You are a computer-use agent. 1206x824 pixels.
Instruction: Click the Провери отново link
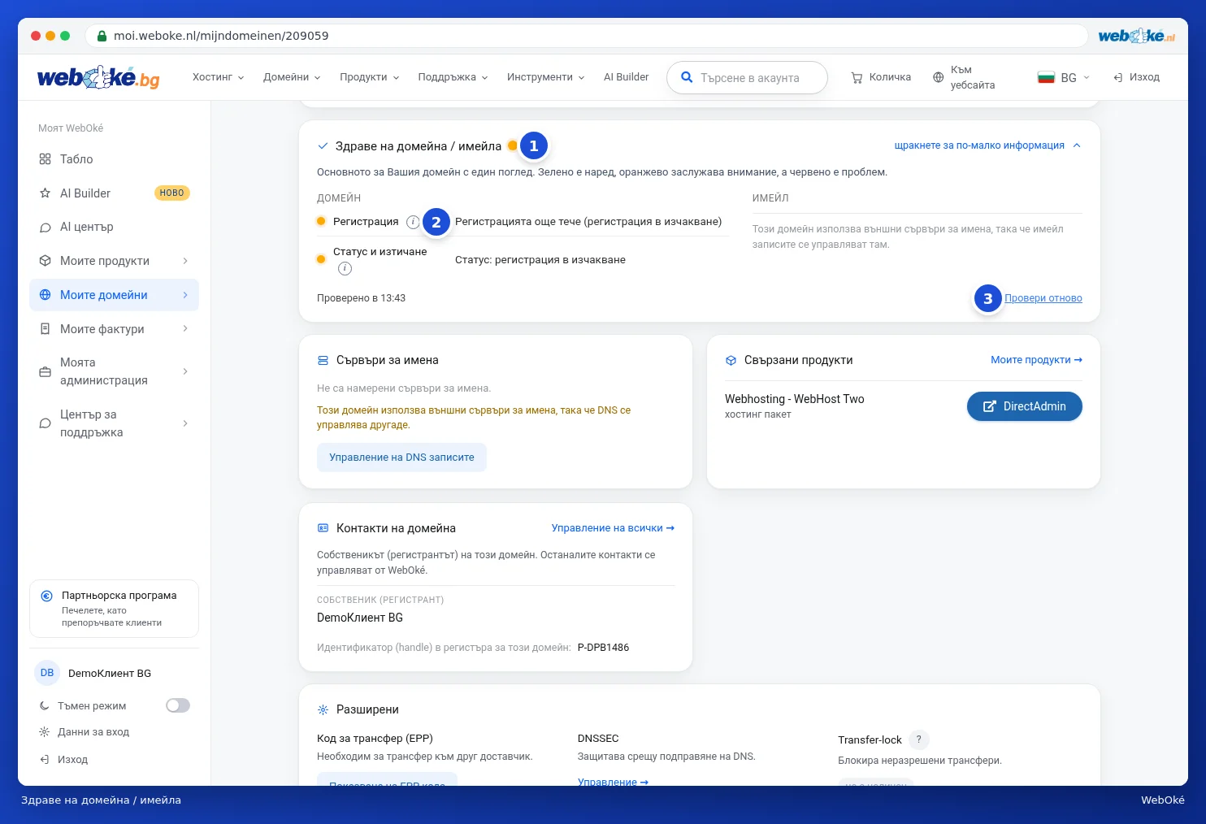click(x=1043, y=298)
